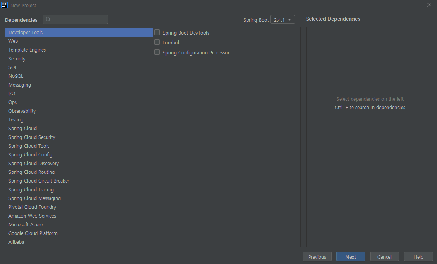Image resolution: width=437 pixels, height=264 pixels.
Task: Click the IntelliJ IDEA logo icon
Action: pos(4,5)
